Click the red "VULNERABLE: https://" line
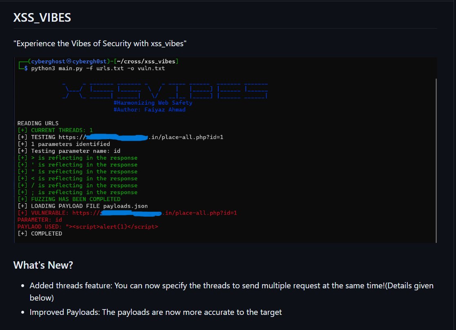Image resolution: width=456 pixels, height=330 pixels. (x=127, y=213)
